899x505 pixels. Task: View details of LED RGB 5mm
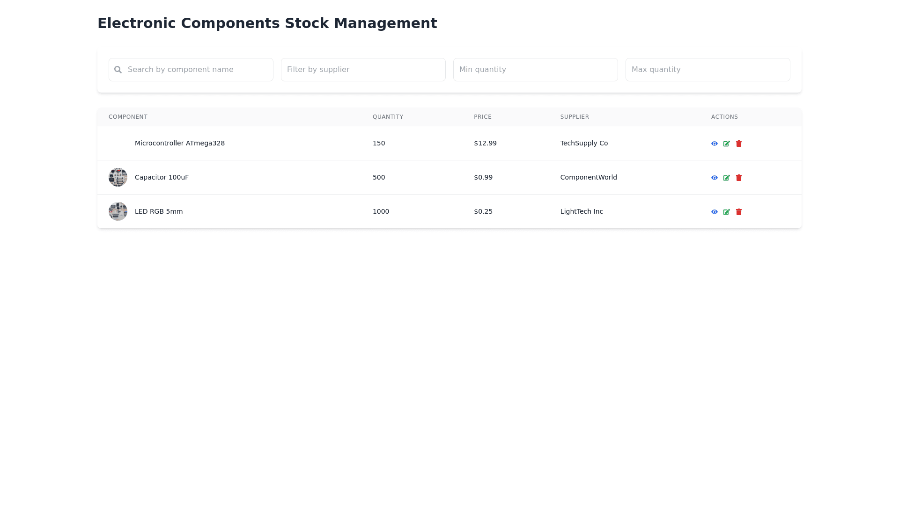(714, 212)
